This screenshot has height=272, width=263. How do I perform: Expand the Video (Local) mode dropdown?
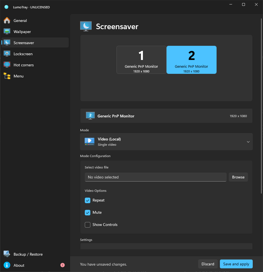coord(166,142)
